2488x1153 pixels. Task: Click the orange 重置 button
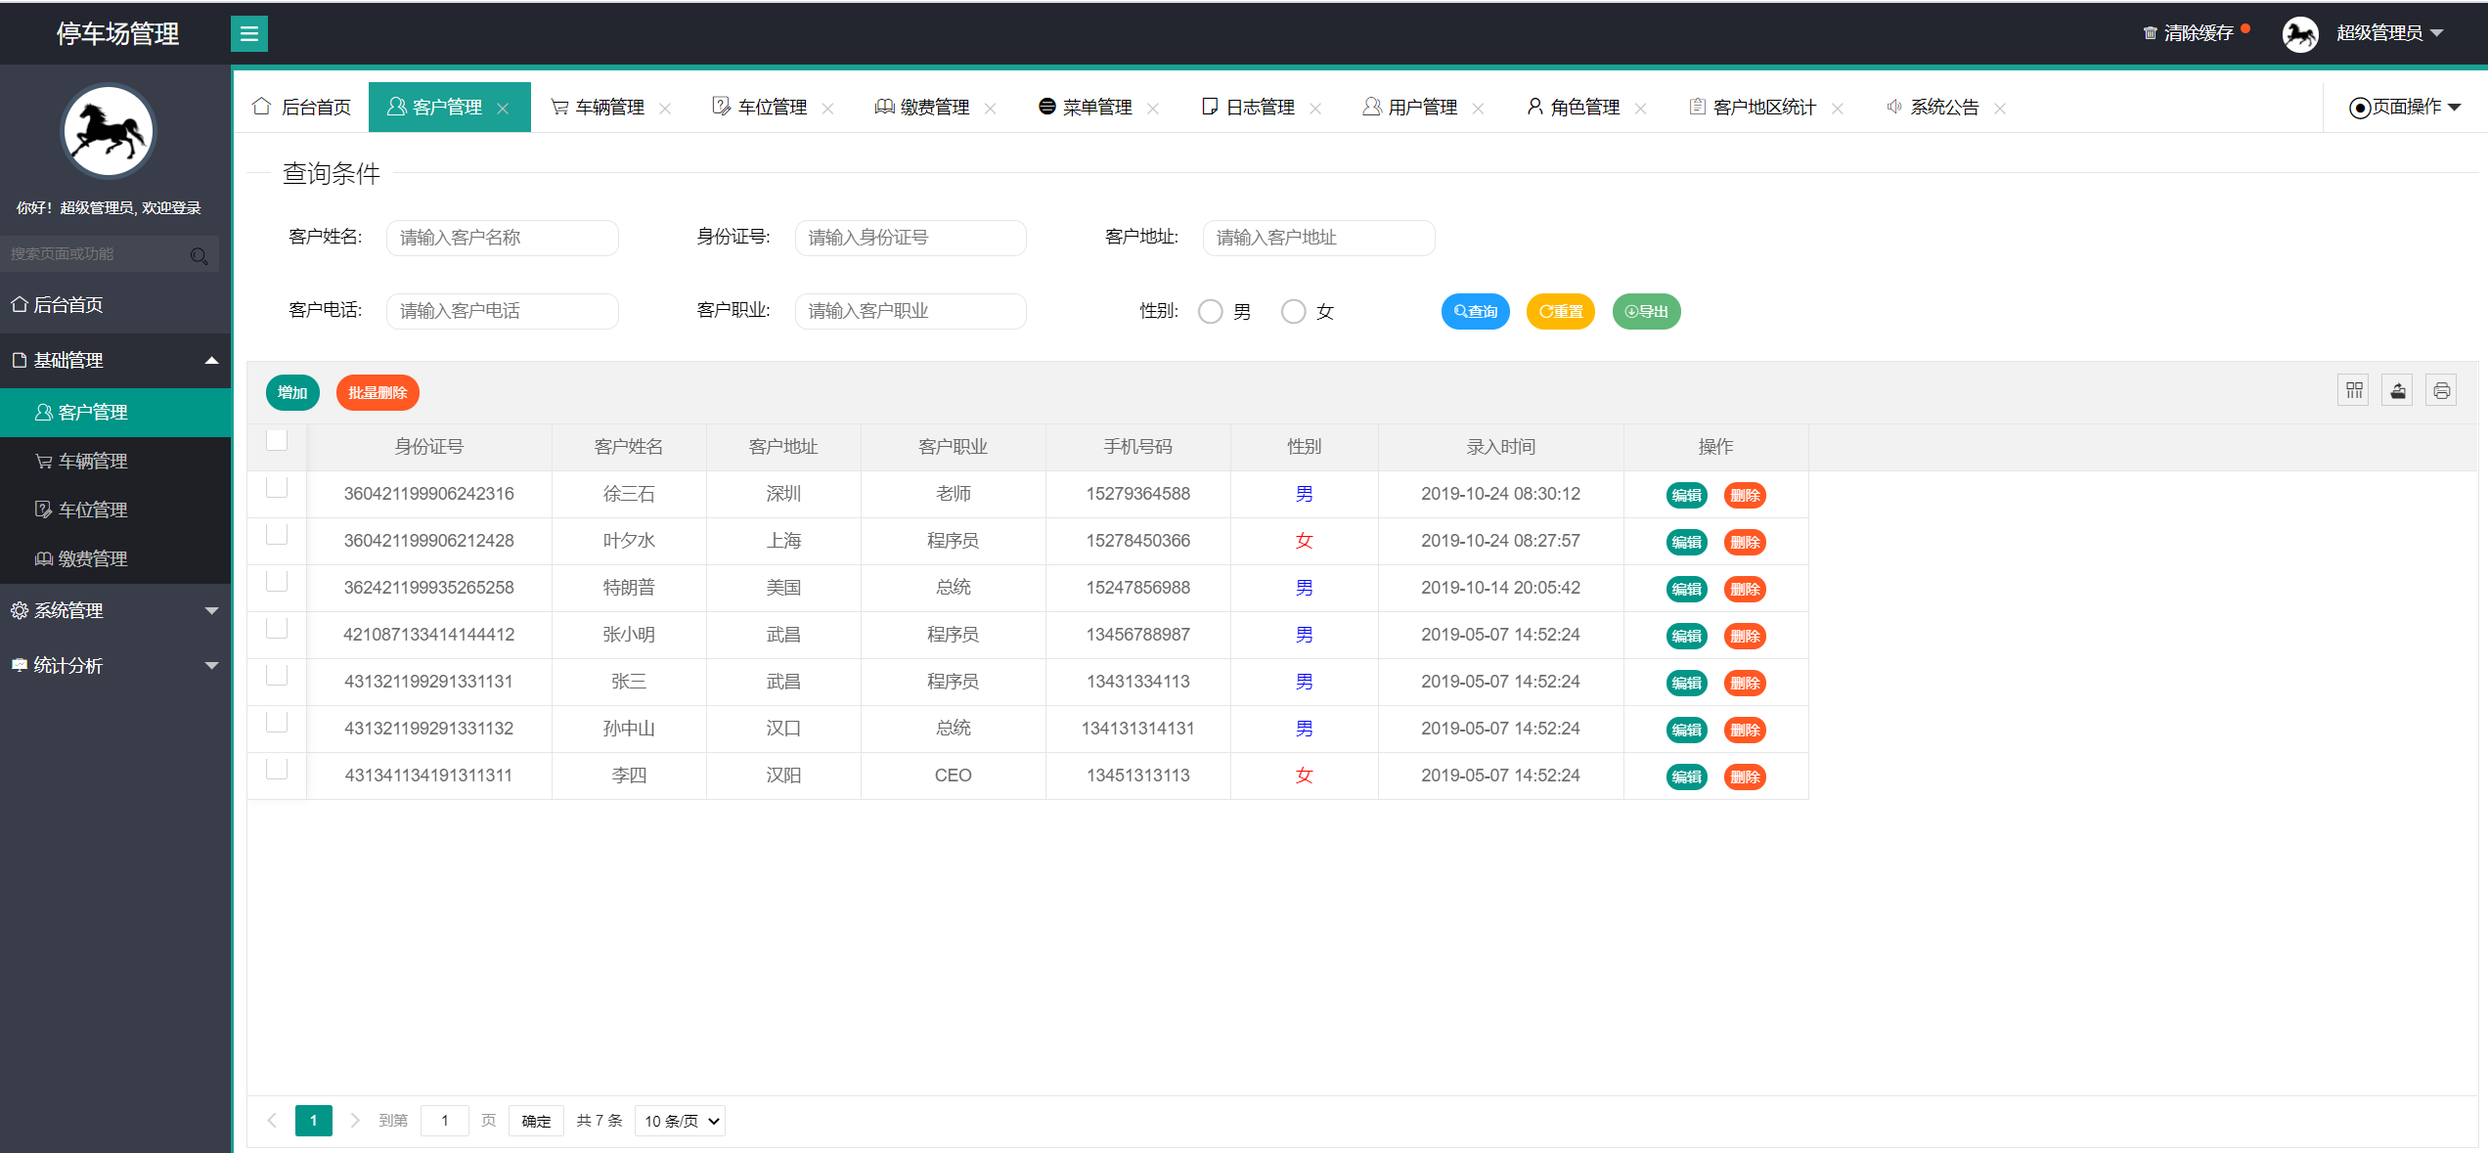pyautogui.click(x=1561, y=312)
